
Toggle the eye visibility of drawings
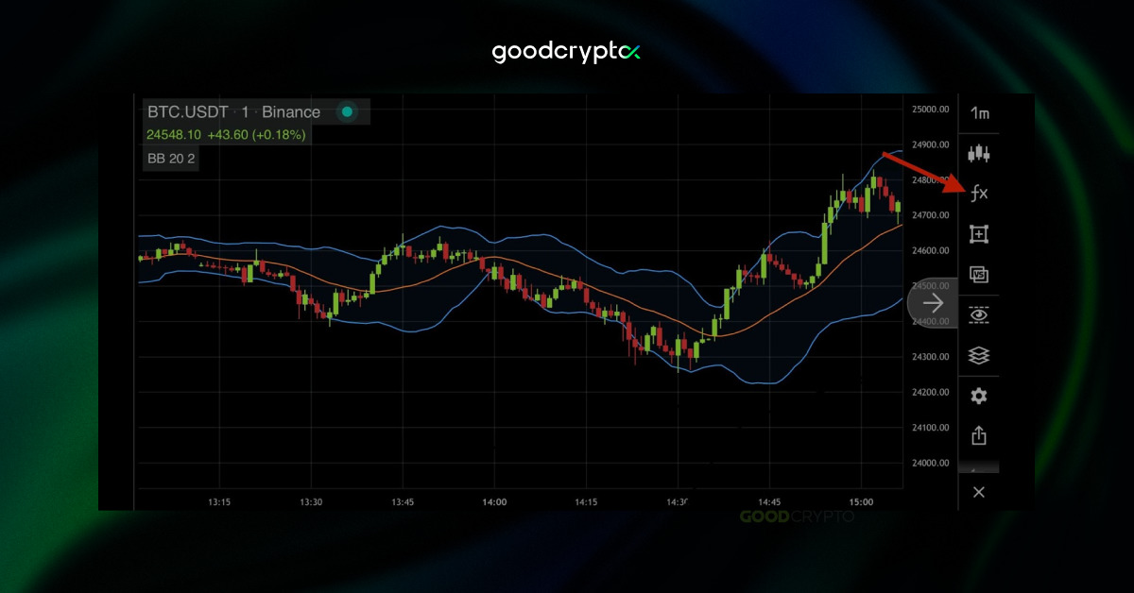979,315
